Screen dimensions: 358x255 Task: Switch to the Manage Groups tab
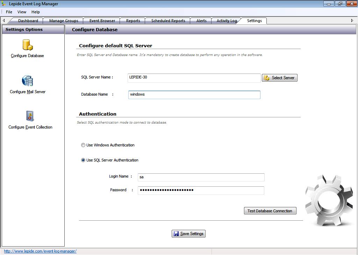click(x=64, y=21)
